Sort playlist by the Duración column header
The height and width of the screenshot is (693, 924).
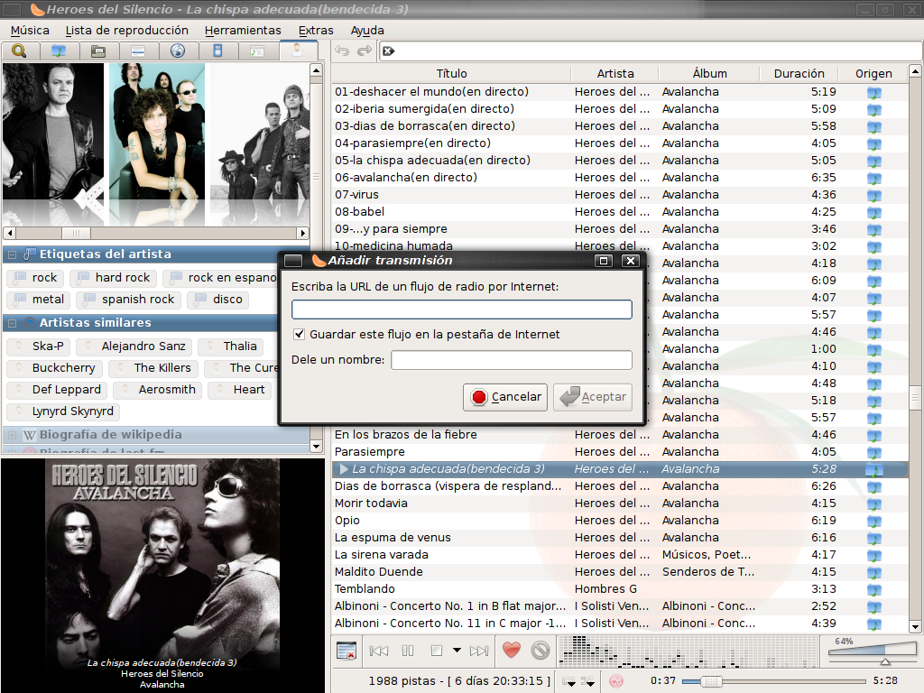[x=799, y=74]
